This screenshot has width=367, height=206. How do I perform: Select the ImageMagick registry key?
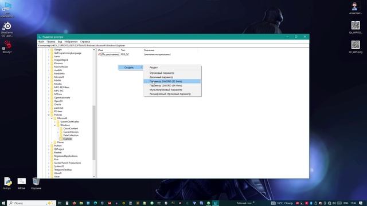pos(61,60)
